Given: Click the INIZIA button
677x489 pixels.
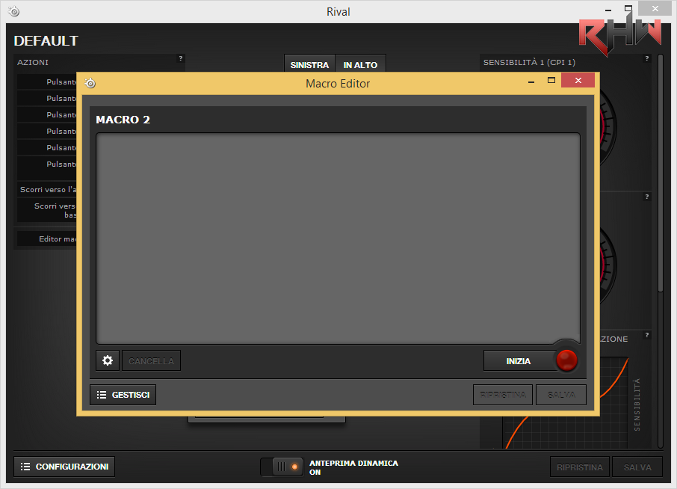Looking at the screenshot, I should [x=519, y=360].
